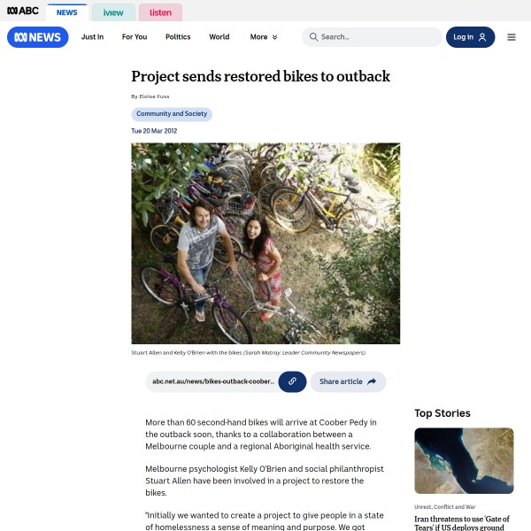The width and height of the screenshot is (531, 531).
Task: Switch to the iview tab
Action: [113, 12]
